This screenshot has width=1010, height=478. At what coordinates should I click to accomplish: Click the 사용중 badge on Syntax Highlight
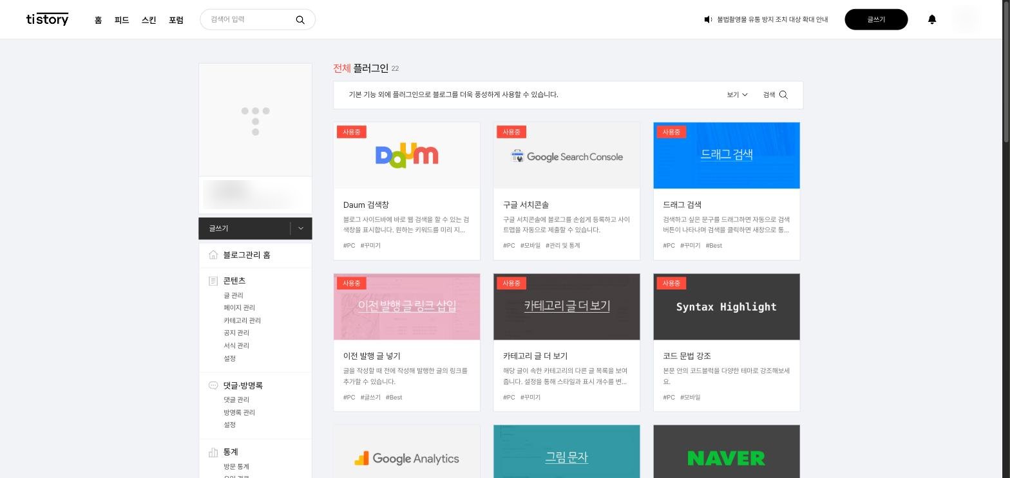671,283
